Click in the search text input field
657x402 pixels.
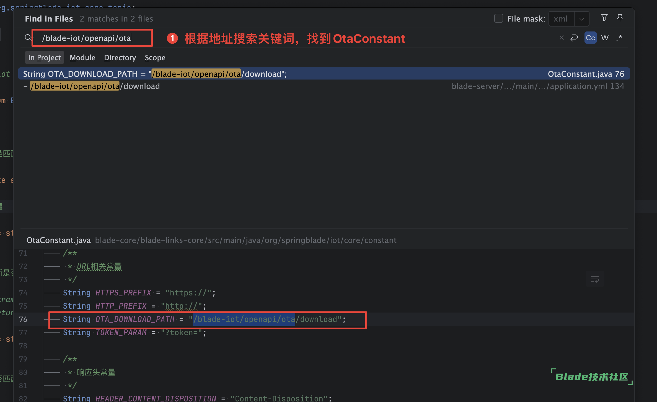(x=91, y=38)
